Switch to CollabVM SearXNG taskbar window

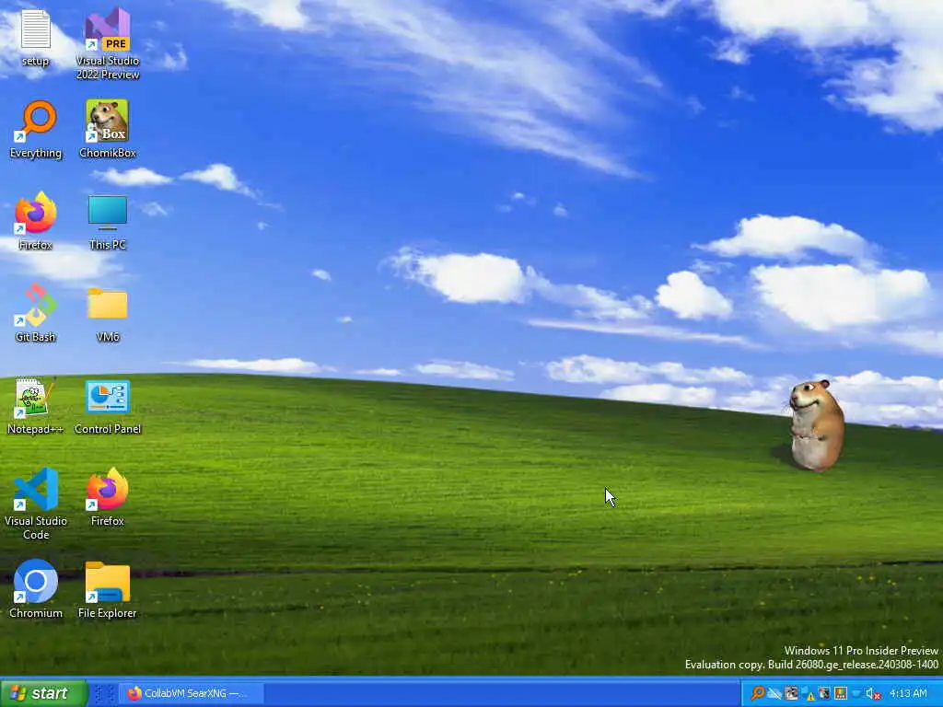click(x=192, y=693)
